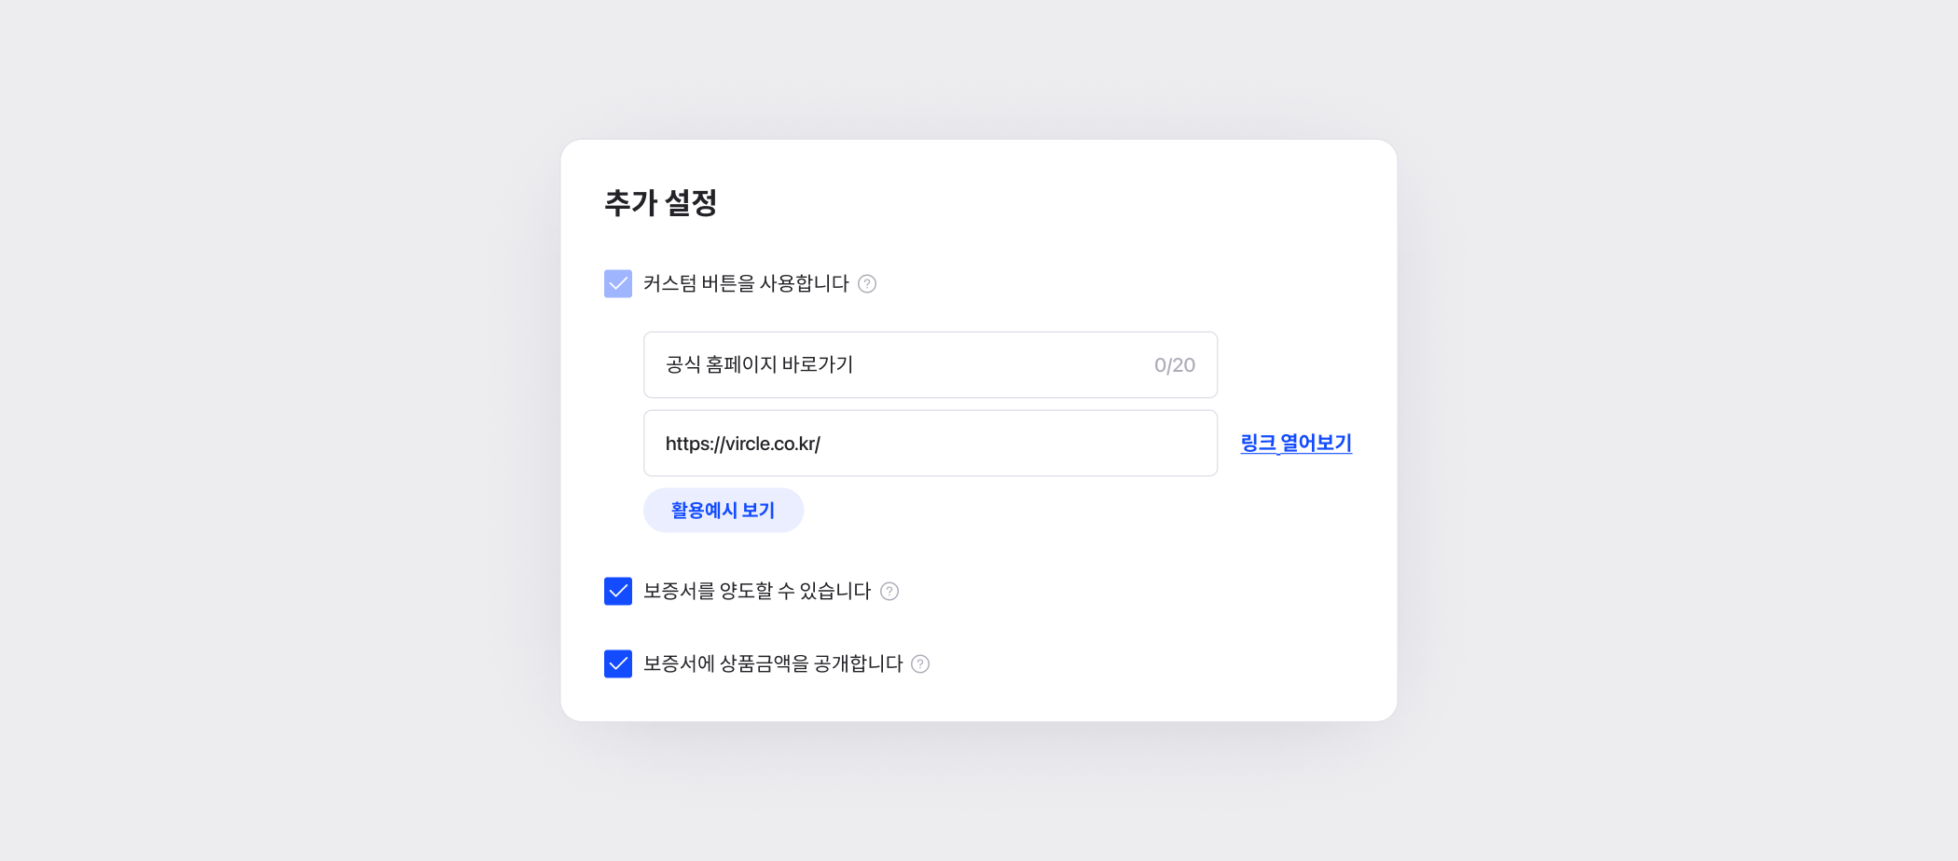Click the 0/20 character counter
This screenshot has width=1958, height=861.
tap(1174, 365)
